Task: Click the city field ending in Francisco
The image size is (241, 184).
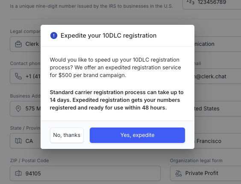Action: coord(217,141)
